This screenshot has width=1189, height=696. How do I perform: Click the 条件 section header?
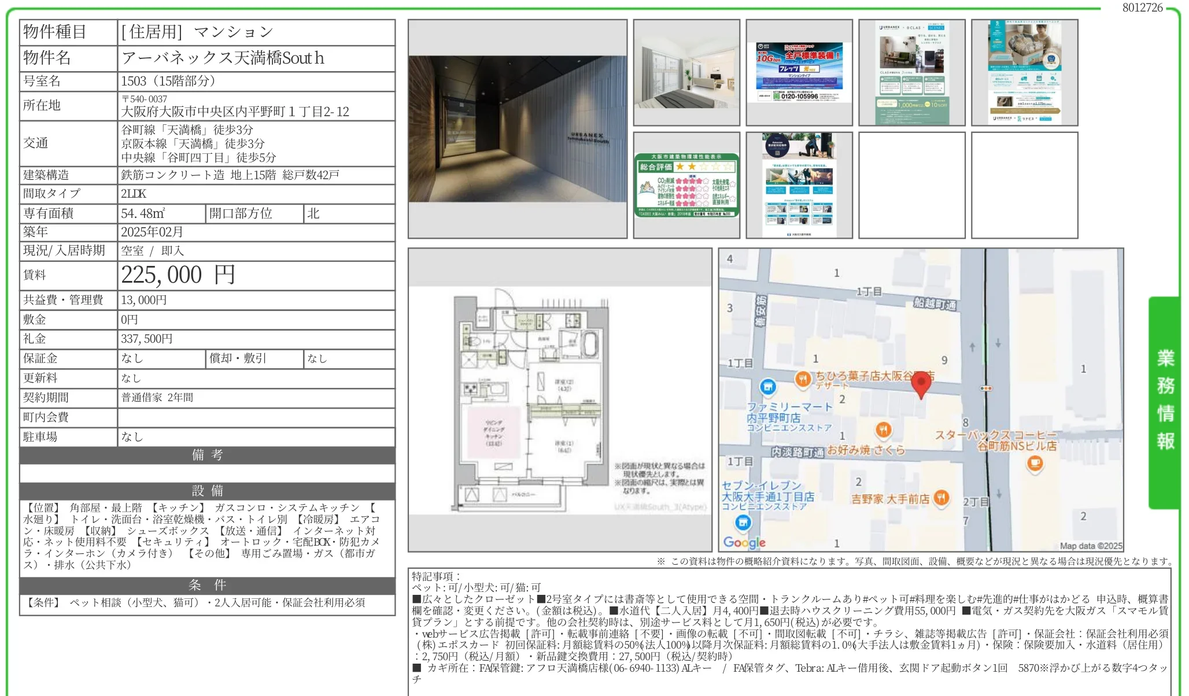[x=207, y=585]
